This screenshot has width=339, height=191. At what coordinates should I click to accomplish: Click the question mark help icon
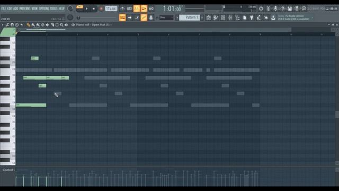pos(282,8)
